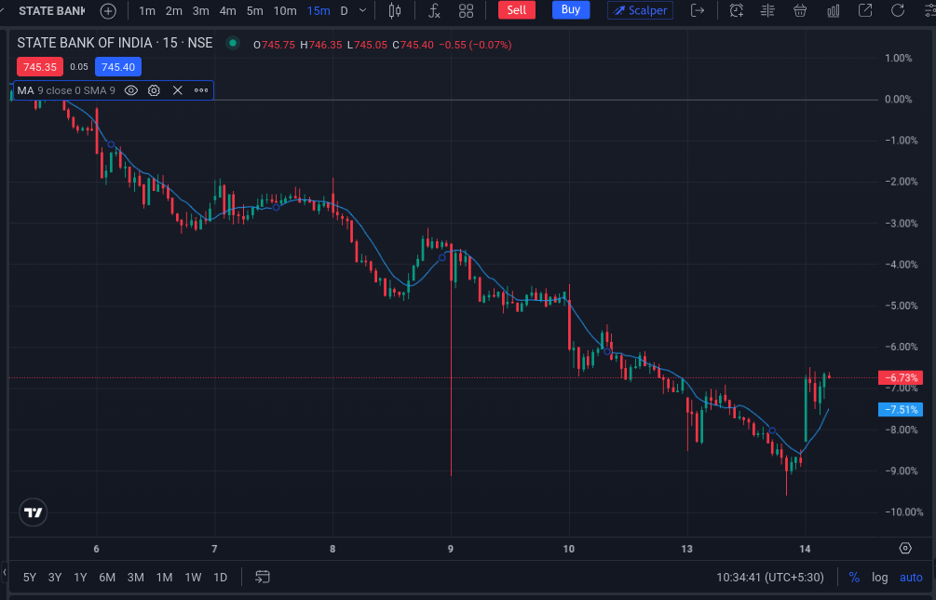The image size is (936, 600).
Task: Set the chart range to 3Y
Action: pyautogui.click(x=55, y=578)
